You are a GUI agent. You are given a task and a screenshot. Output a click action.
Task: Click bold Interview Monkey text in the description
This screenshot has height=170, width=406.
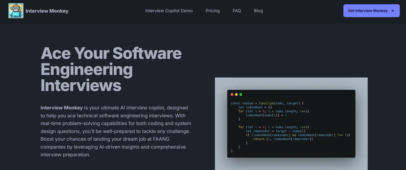(x=62, y=108)
